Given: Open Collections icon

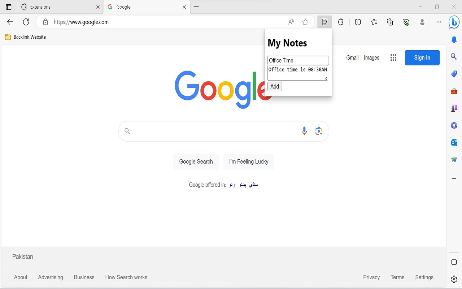Looking at the screenshot, I should click(390, 22).
